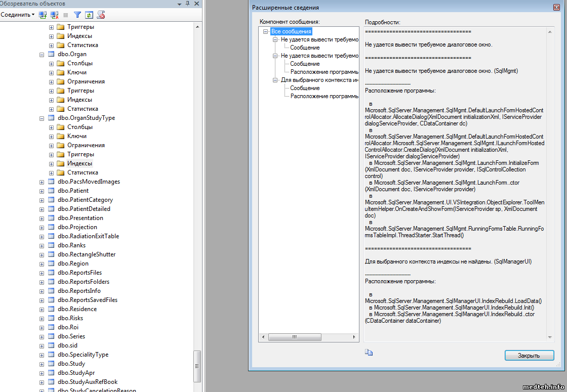567x392 pixels.
Task: Click the copy message text icon
Action: coord(369,353)
